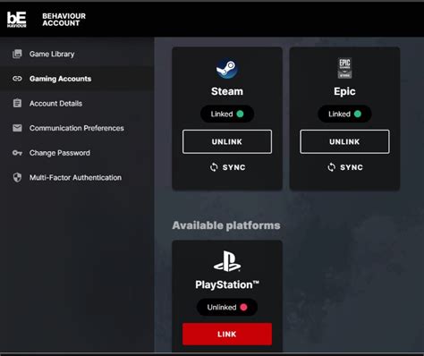Image resolution: width=424 pixels, height=356 pixels.
Task: Open Communication Preferences
Action: pyautogui.click(x=77, y=128)
